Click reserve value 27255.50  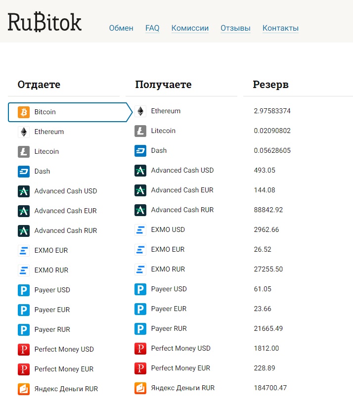click(268, 269)
